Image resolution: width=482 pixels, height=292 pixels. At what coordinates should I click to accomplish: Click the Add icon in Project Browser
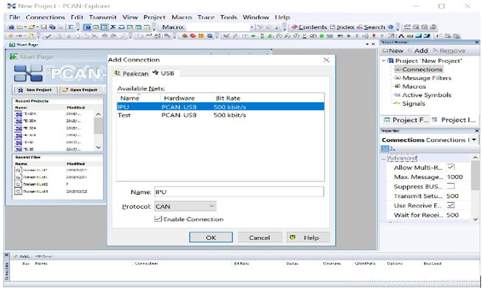pos(410,50)
